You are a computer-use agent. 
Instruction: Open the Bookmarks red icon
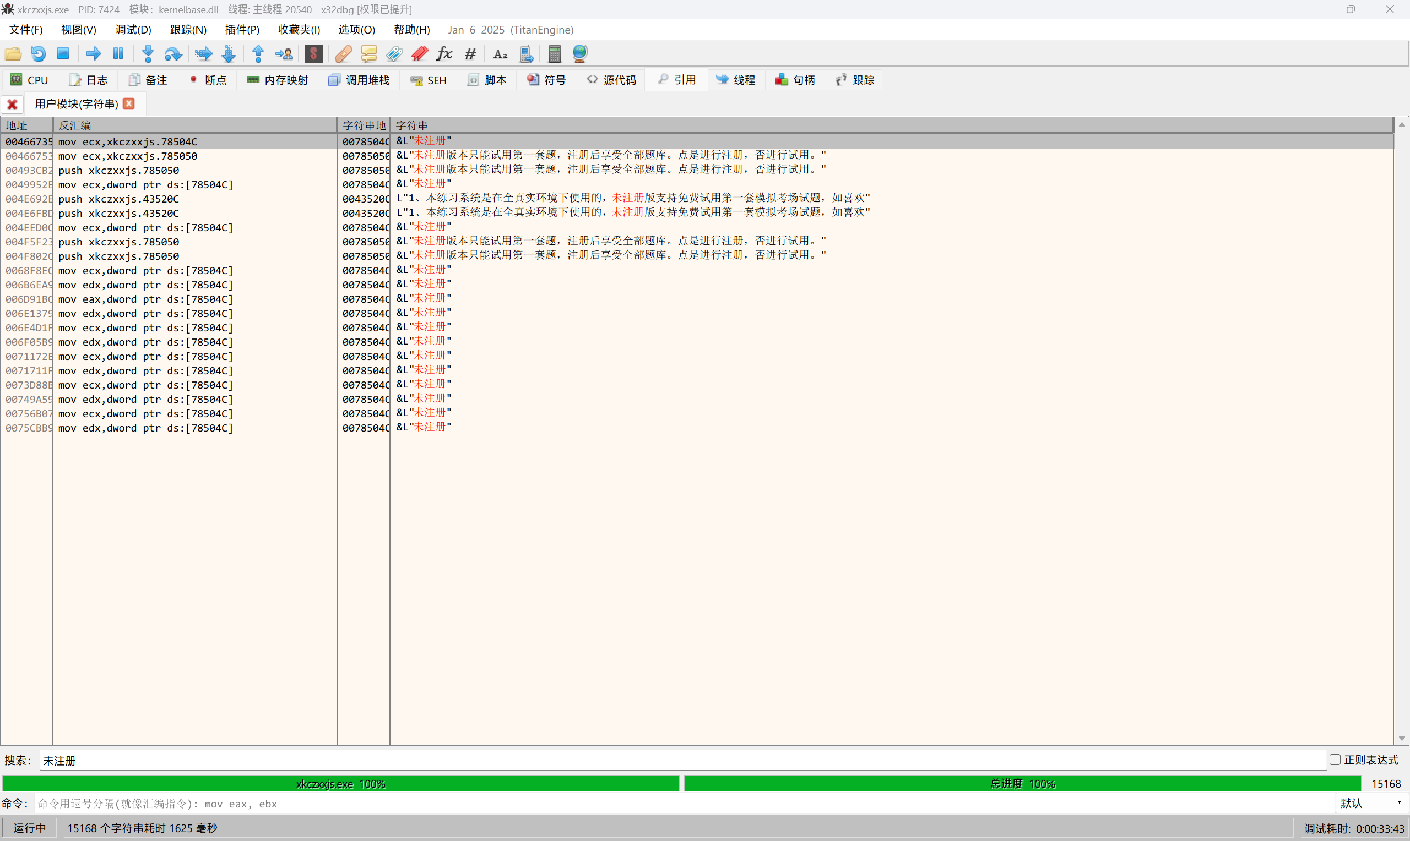[x=420, y=54]
